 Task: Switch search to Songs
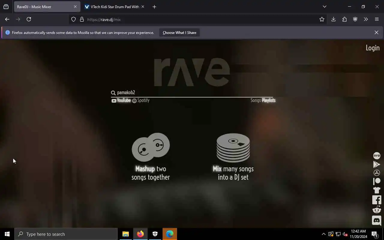coord(256,100)
